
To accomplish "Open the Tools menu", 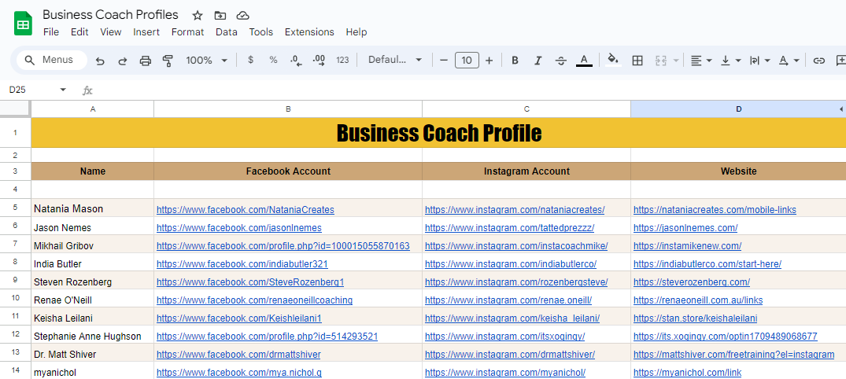I will pyautogui.click(x=261, y=32).
